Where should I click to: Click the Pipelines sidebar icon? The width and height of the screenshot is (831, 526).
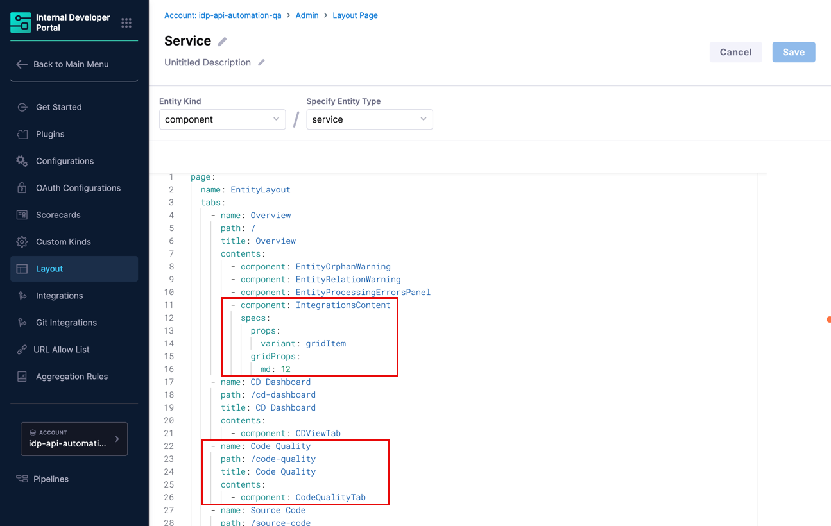point(22,479)
